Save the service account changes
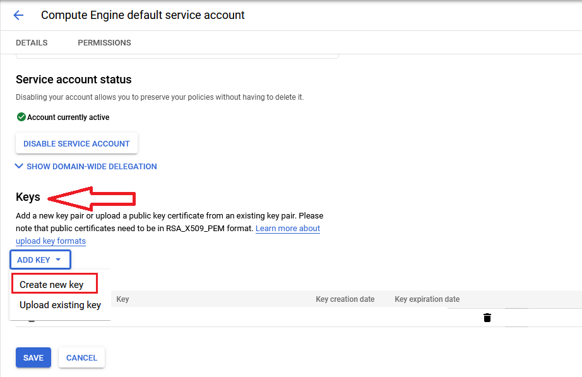 (33, 357)
